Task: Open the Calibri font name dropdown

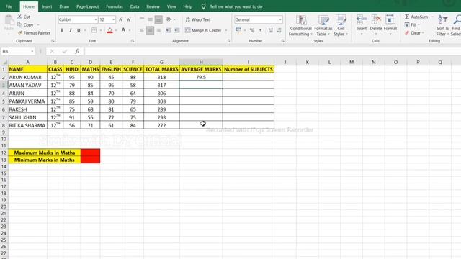Action: click(x=96, y=19)
